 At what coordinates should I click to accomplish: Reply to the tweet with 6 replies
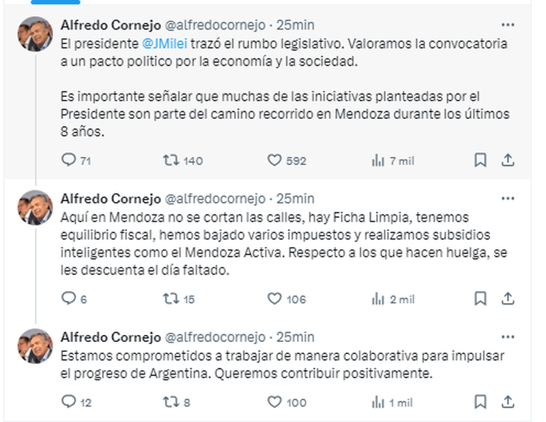pyautogui.click(x=68, y=299)
